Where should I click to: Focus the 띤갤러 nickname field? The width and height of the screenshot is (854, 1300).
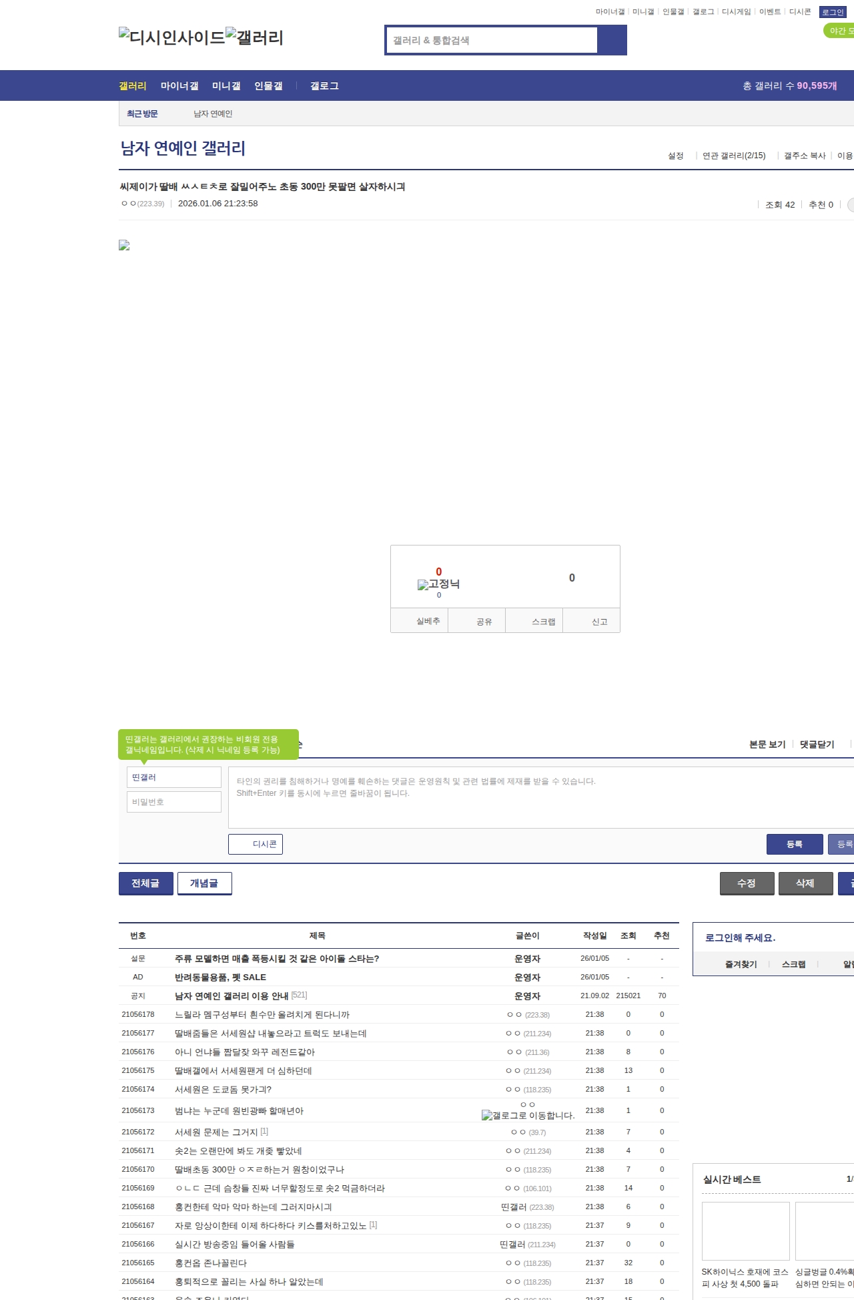pos(174,777)
